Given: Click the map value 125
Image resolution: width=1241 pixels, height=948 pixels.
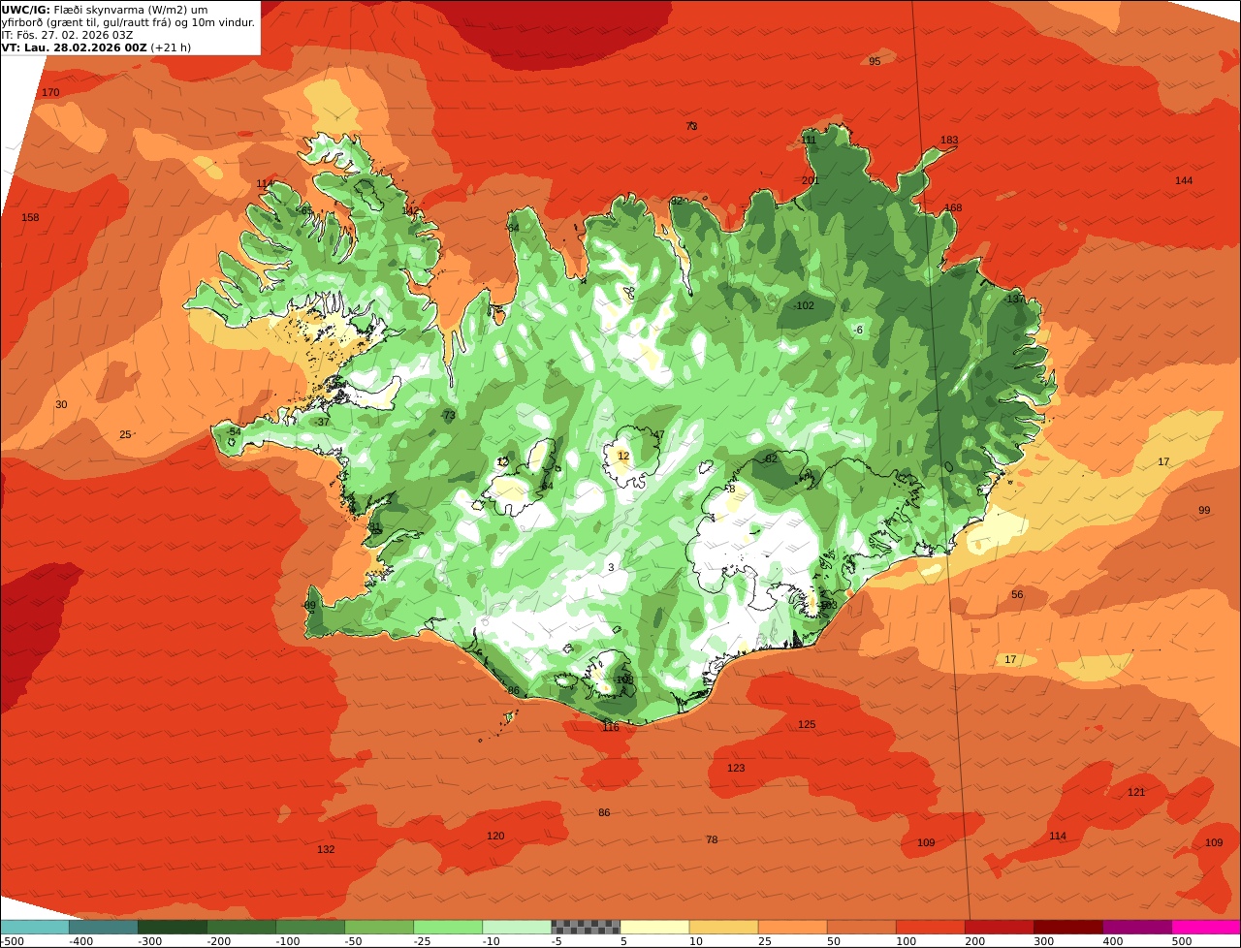Looking at the screenshot, I should click(x=807, y=725).
